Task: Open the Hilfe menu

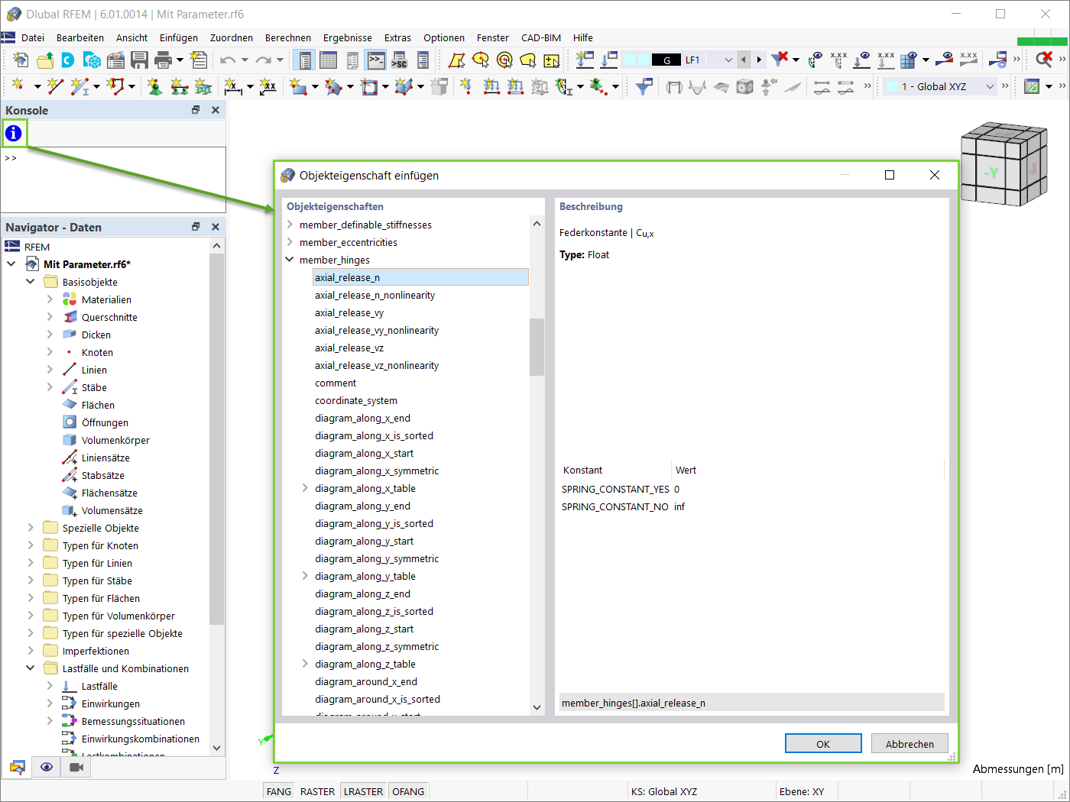Action: point(583,37)
